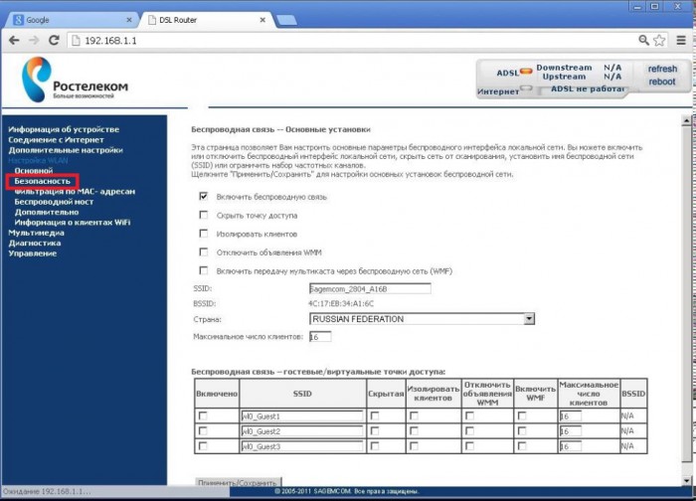This screenshot has height=501, width=696.
Task: Bookmark this page with the star icon
Action: click(660, 40)
